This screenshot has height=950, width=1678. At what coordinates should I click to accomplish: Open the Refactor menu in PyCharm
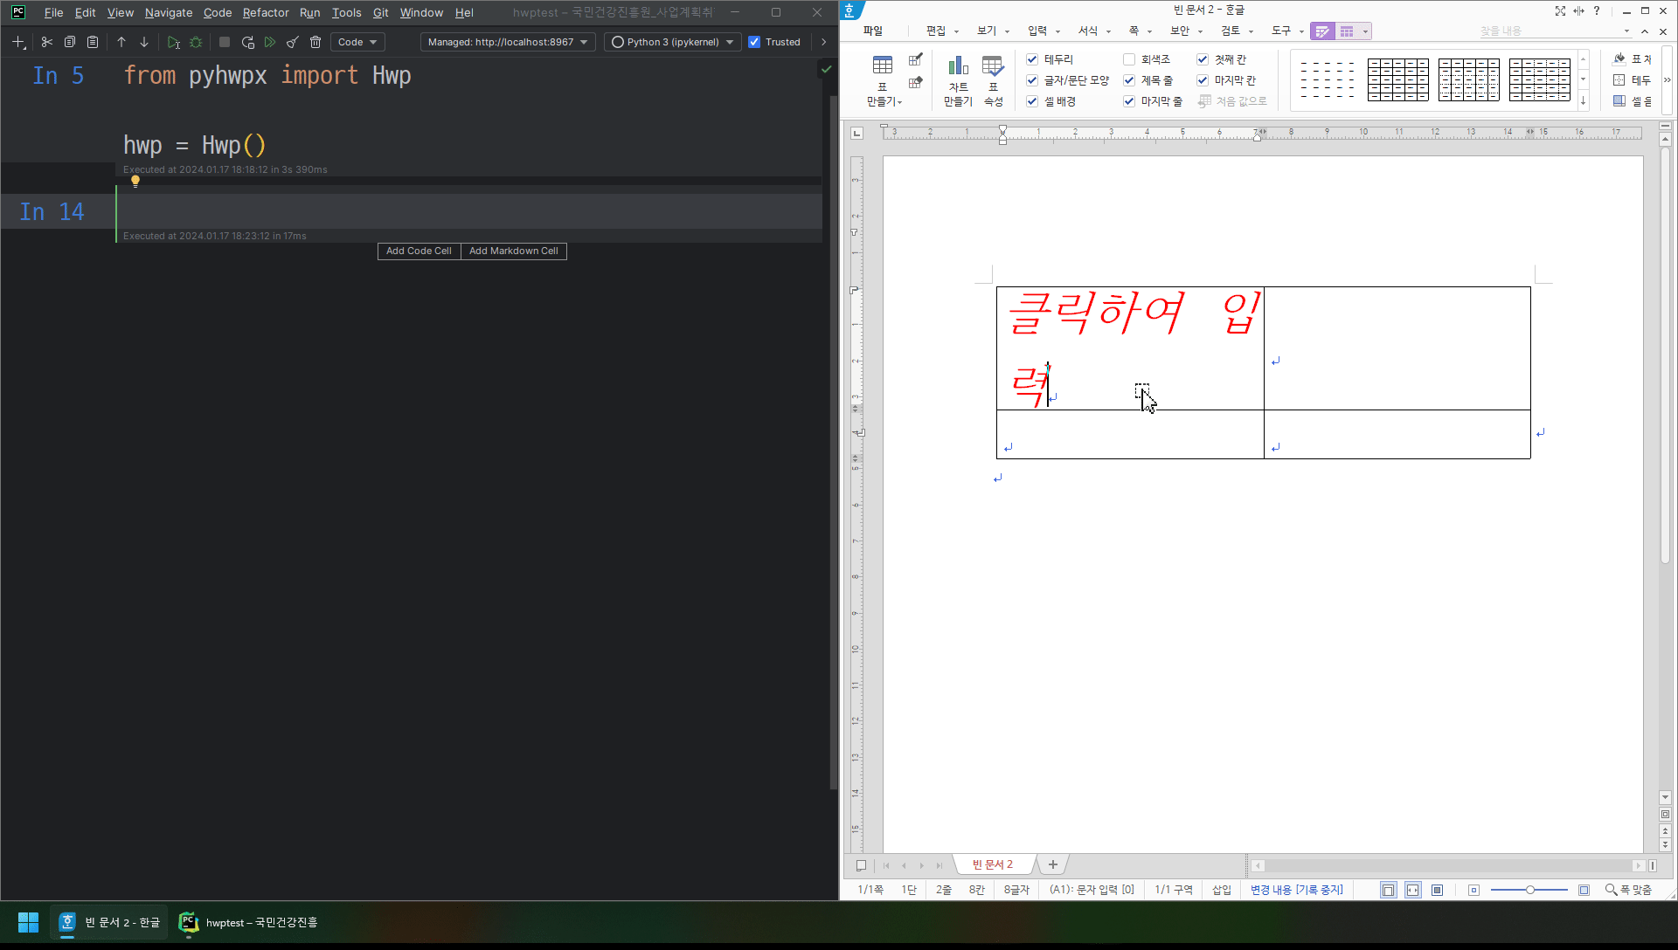point(266,12)
